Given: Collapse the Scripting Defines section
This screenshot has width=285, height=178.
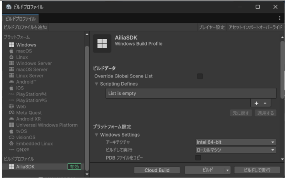Looking at the screenshot, I should [96, 84].
